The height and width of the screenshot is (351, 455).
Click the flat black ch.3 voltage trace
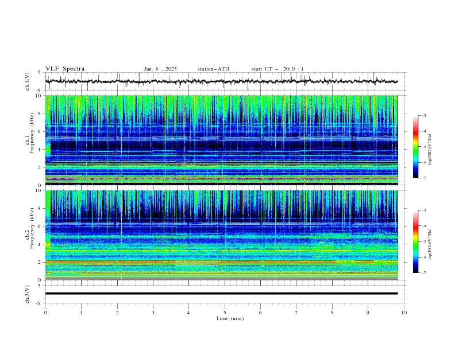coord(221,294)
